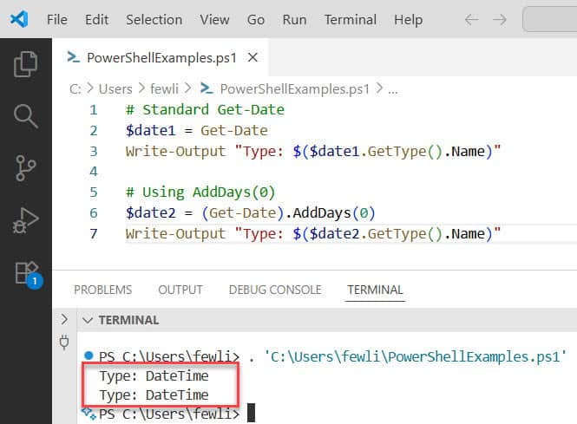Open the View menu
The image size is (577, 424).
214,19
